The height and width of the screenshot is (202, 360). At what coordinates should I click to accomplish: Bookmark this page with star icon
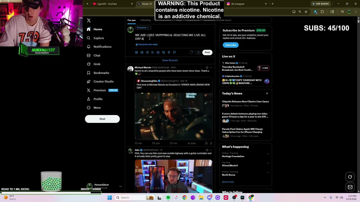click(x=306, y=12)
